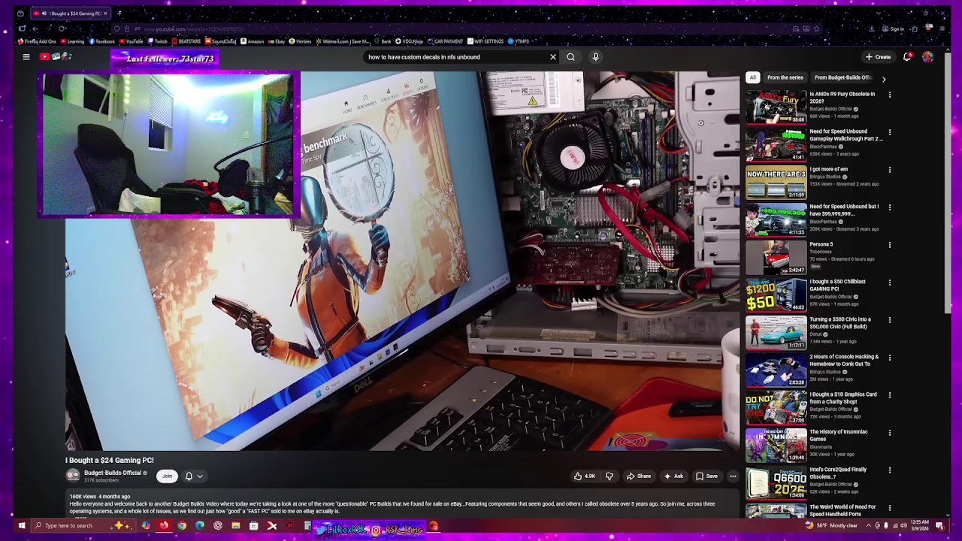Open the Budget-Builds Official channel name link
The height and width of the screenshot is (541, 962).
(113, 473)
